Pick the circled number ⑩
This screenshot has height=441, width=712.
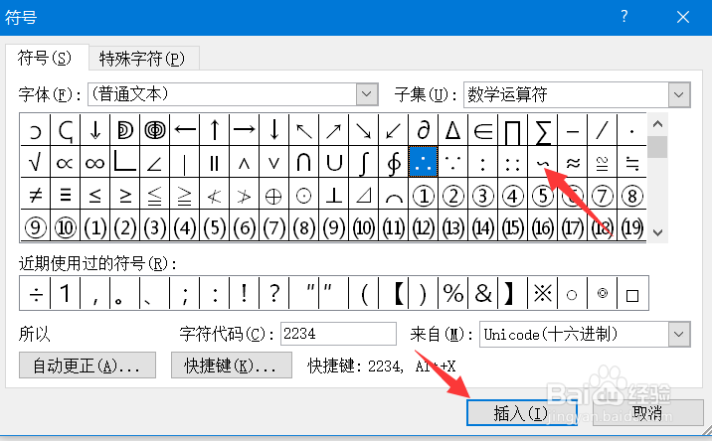[65, 226]
